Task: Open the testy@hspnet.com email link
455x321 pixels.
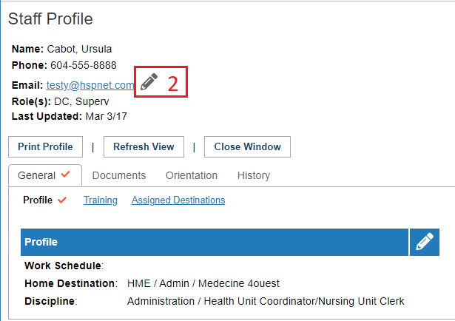Action: [x=90, y=85]
